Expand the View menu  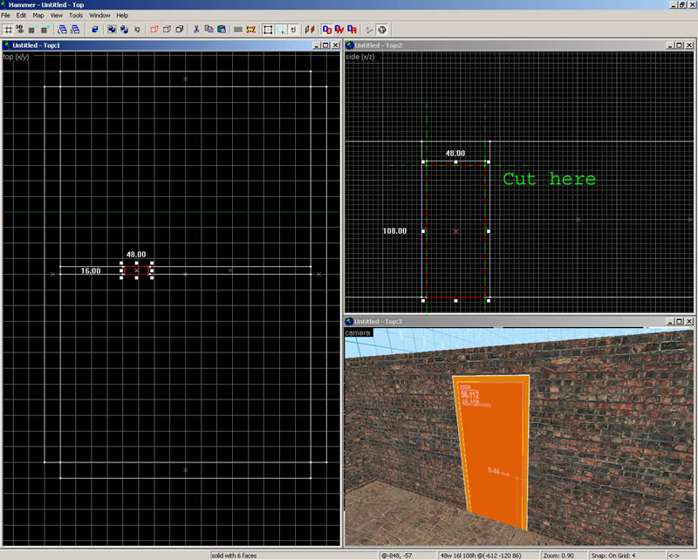point(57,16)
